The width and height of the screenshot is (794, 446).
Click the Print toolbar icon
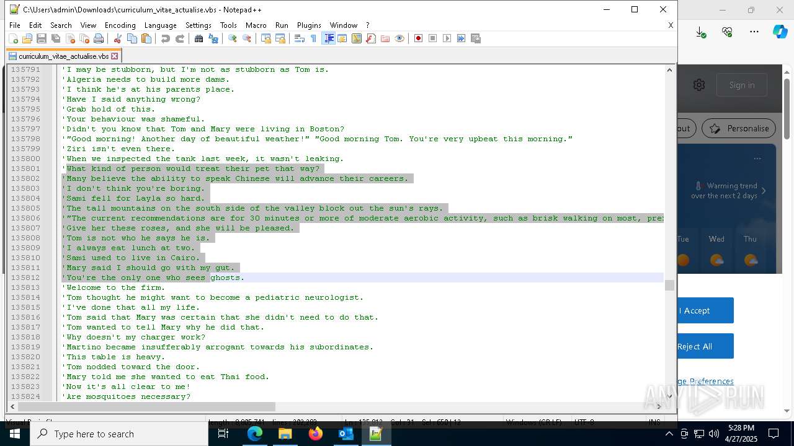click(99, 38)
